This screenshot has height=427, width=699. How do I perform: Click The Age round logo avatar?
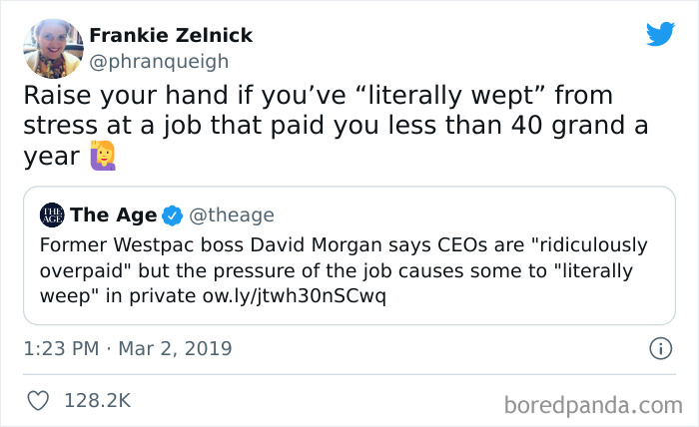[x=52, y=214]
